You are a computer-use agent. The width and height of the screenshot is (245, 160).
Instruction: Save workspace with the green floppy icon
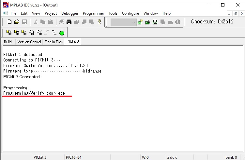(155, 22)
